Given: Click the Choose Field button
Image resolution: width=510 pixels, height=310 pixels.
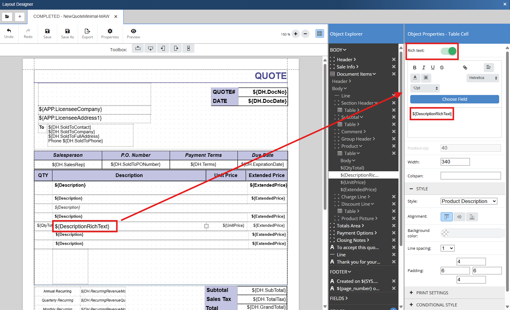Looking at the screenshot, I should [454, 99].
